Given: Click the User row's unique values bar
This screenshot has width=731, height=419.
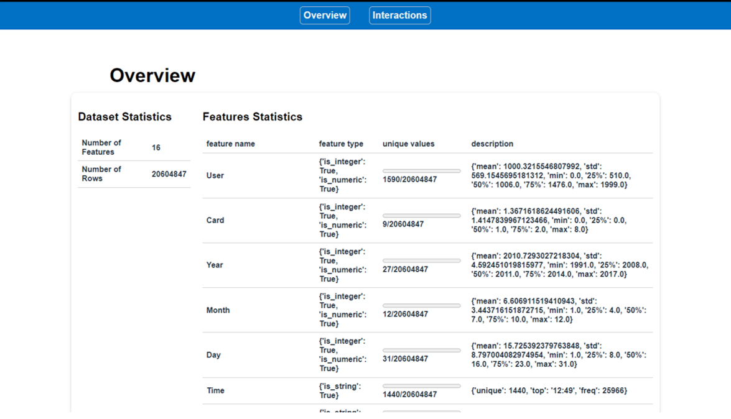Looking at the screenshot, I should pyautogui.click(x=421, y=171).
